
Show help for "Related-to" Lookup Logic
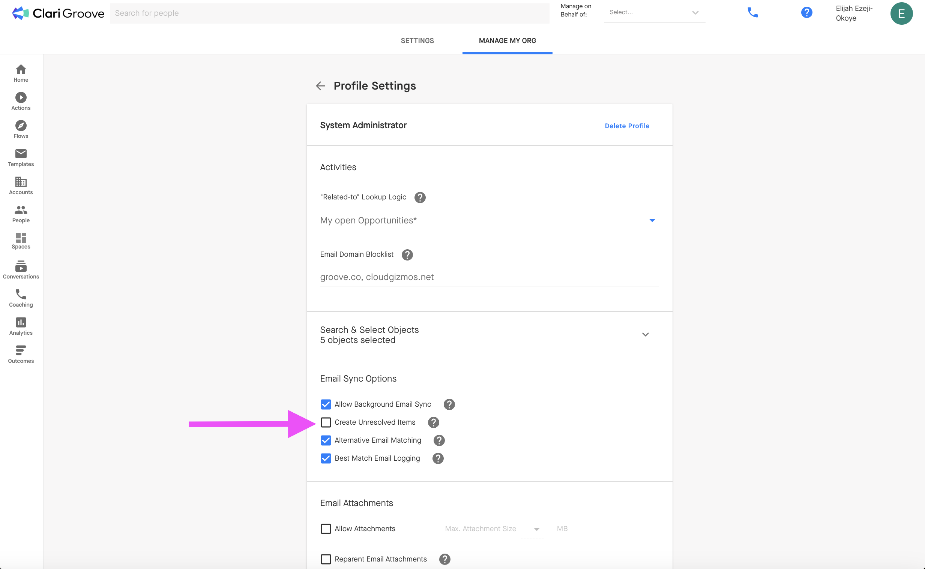pos(420,198)
